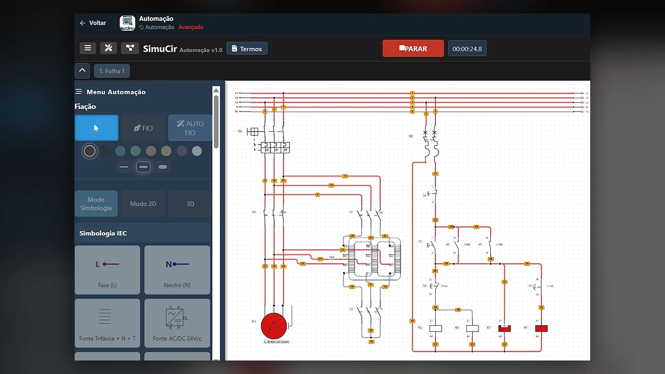Click the S1 stop pushbutton contact
This screenshot has height=374, width=665.
(433, 195)
